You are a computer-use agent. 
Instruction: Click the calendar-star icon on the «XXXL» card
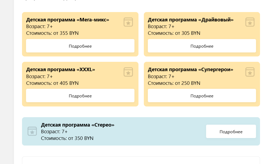point(128,72)
